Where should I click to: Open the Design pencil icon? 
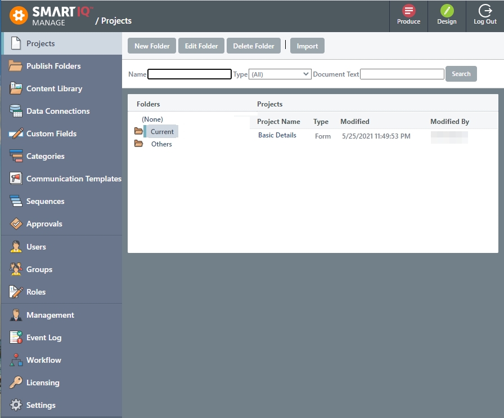pos(447,11)
